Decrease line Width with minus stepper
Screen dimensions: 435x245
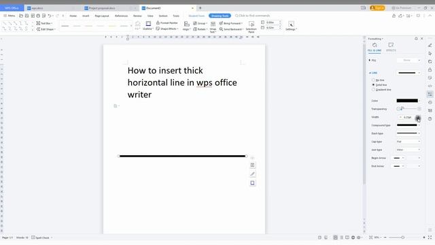click(x=400, y=117)
